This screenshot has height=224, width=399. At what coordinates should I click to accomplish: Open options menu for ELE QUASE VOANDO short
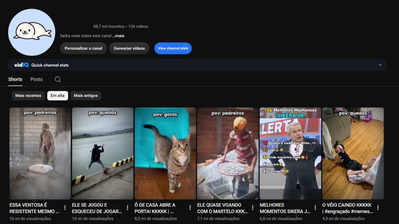click(x=253, y=207)
